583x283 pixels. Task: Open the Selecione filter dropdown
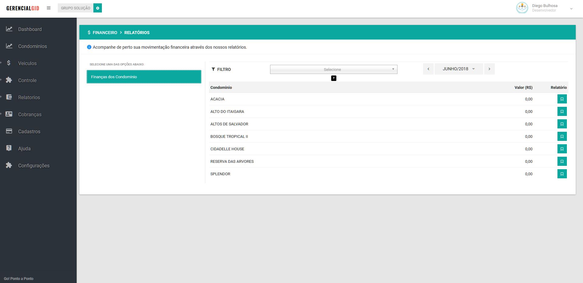coord(334,69)
